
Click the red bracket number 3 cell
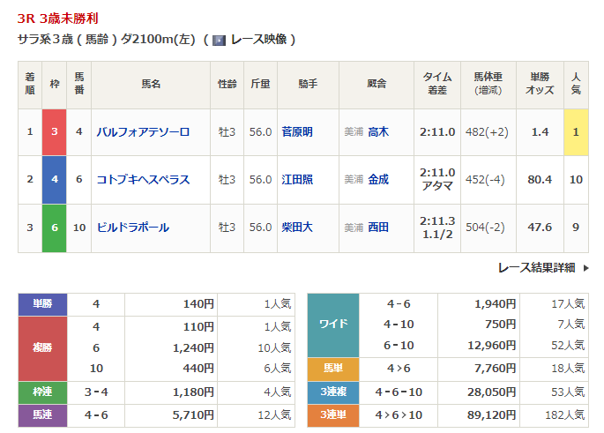click(55, 131)
